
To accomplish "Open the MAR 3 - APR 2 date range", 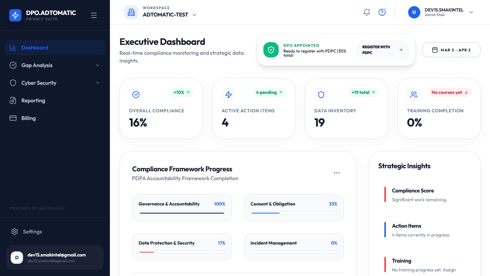I will (451, 50).
